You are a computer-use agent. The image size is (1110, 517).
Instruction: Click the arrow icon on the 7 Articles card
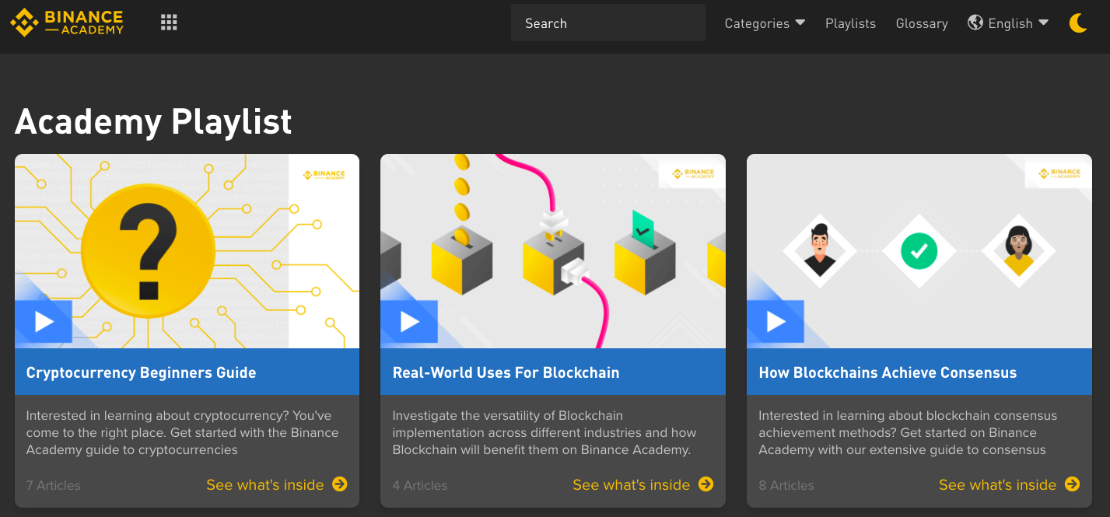coord(340,484)
